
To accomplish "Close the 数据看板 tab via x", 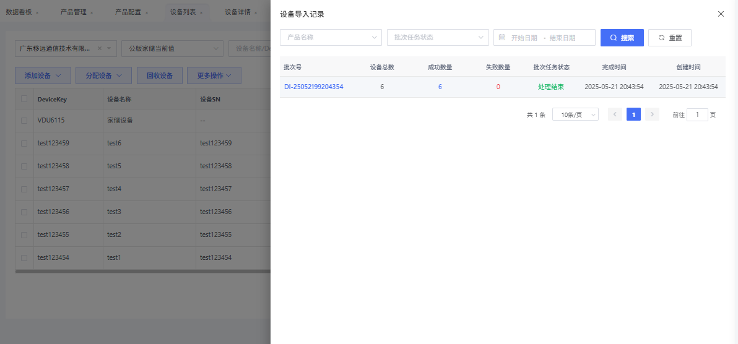I will [37, 12].
